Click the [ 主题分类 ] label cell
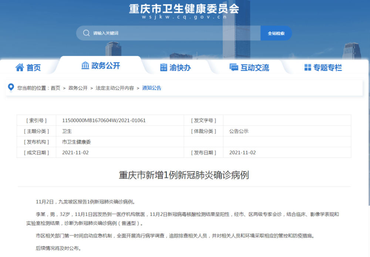This screenshot has height=257, width=370. pos(36,131)
